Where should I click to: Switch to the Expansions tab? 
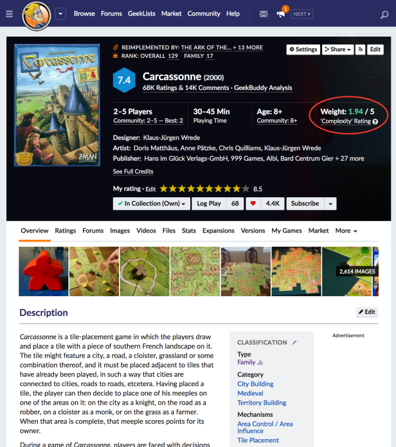coord(219,231)
